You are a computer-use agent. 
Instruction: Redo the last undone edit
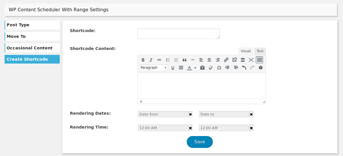pyautogui.click(x=252, y=68)
